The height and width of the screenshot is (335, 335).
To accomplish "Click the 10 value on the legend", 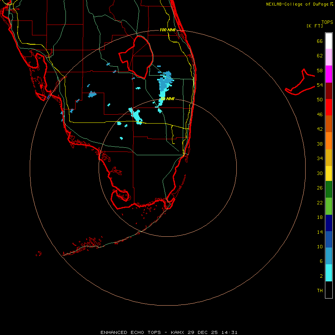I will pos(320,246).
